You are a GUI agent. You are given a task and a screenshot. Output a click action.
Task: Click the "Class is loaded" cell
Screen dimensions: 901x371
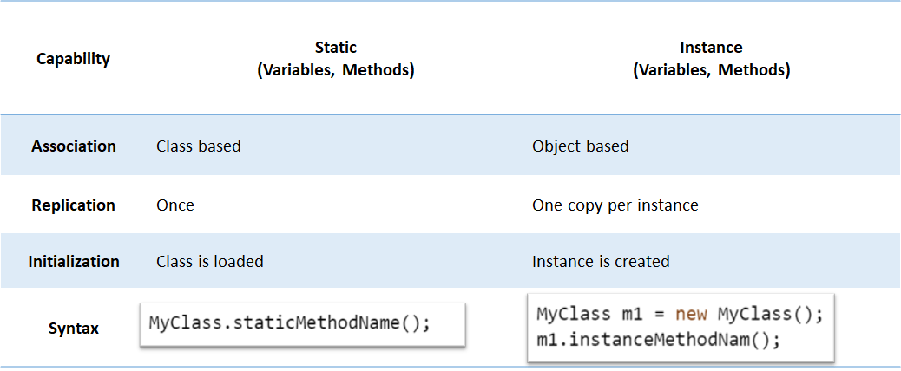(210, 261)
